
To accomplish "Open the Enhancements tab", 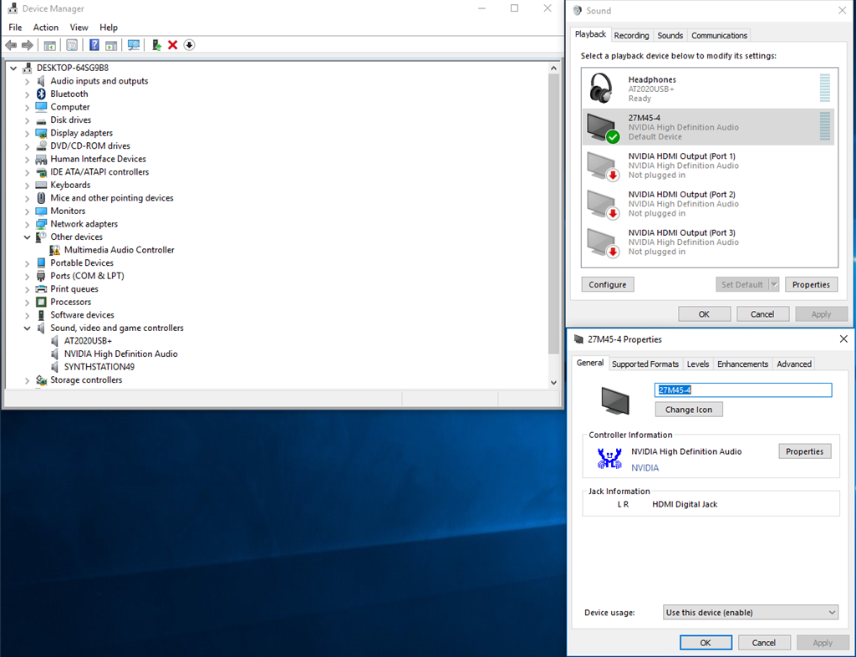I will tap(742, 364).
